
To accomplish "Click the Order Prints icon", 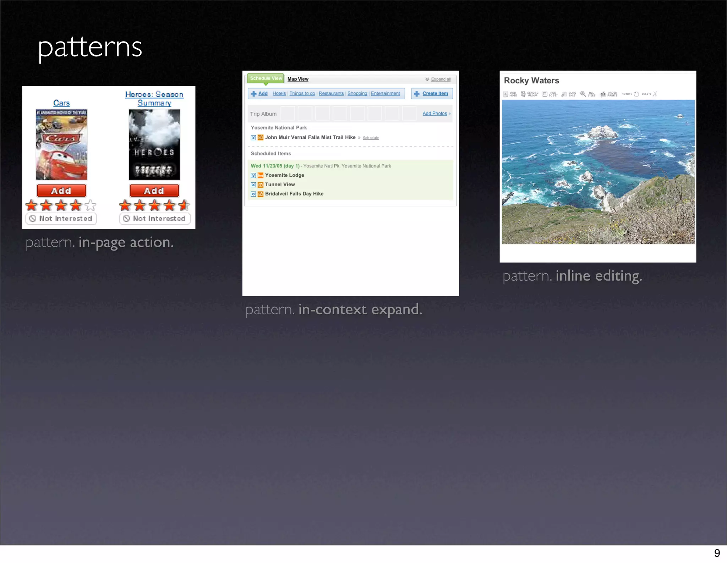I will pyautogui.click(x=603, y=94).
